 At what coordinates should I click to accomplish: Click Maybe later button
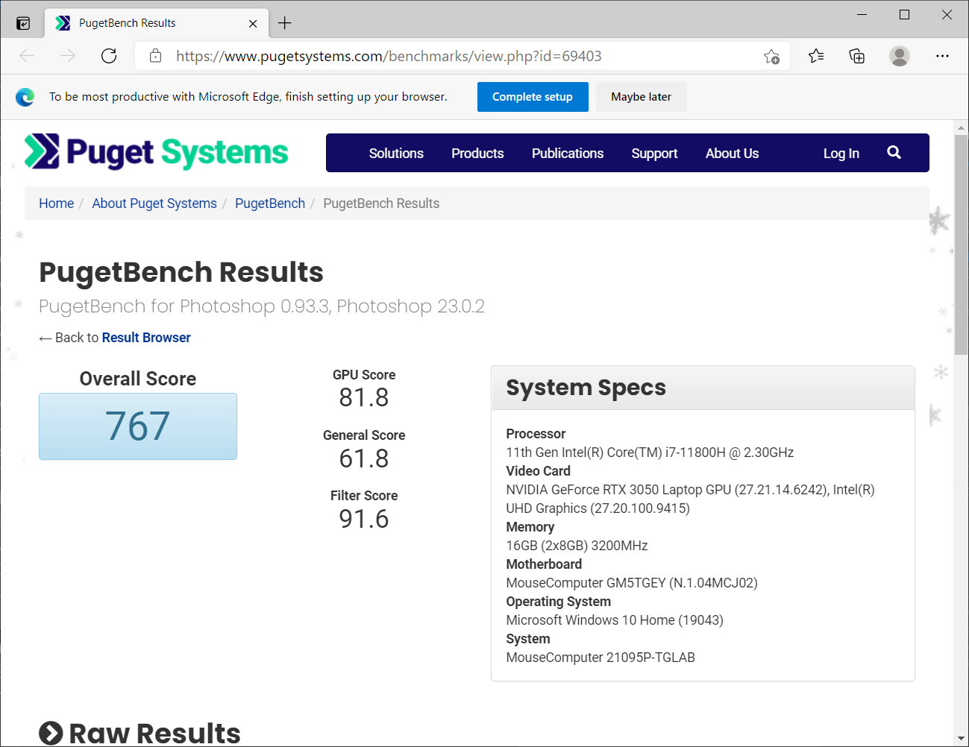642,97
